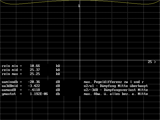Viewport: 160px width, 120px height.
Task: Click the rein max value 25.25
Action: pyautogui.click(x=35, y=74)
